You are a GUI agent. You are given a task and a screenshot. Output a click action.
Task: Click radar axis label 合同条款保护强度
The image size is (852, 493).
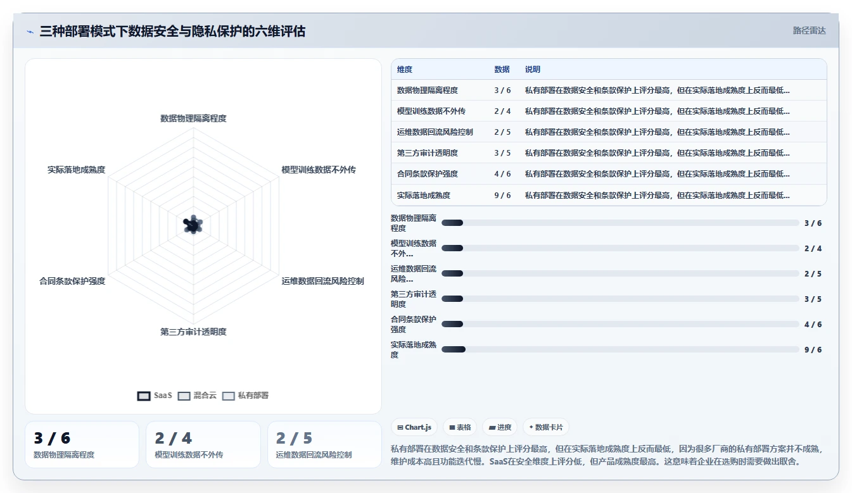[x=72, y=281]
